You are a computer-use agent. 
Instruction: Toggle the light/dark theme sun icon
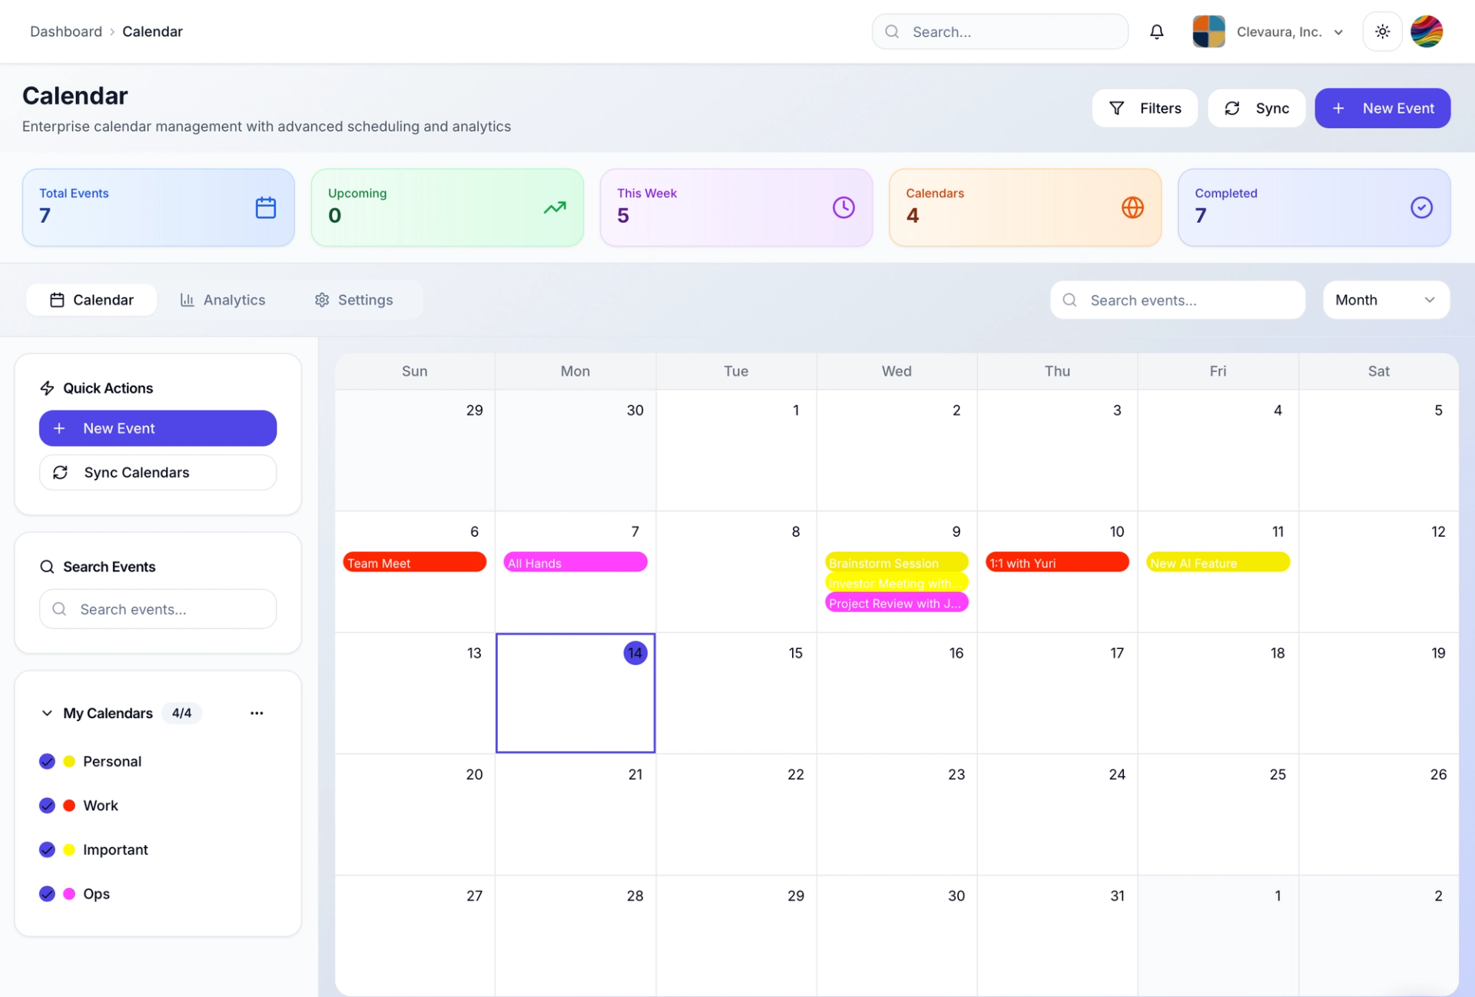(1382, 31)
